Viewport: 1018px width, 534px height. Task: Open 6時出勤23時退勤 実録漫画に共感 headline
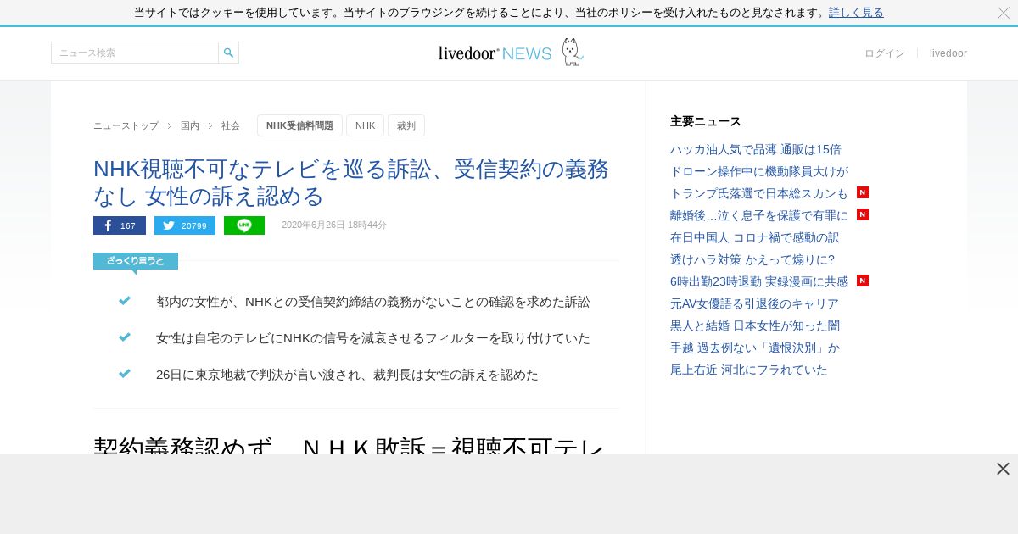click(759, 281)
